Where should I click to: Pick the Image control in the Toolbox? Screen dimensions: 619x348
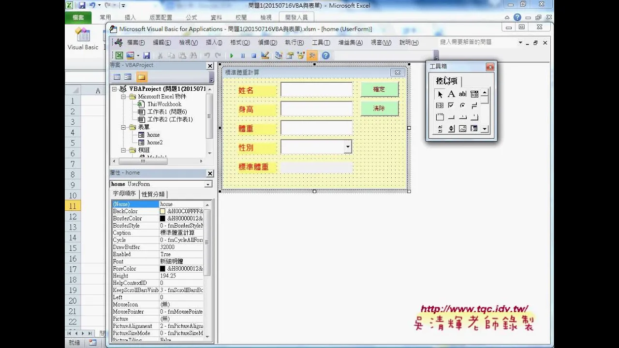click(x=463, y=129)
